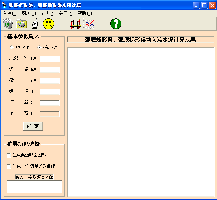Open the 帮助(H) menu

85,13
